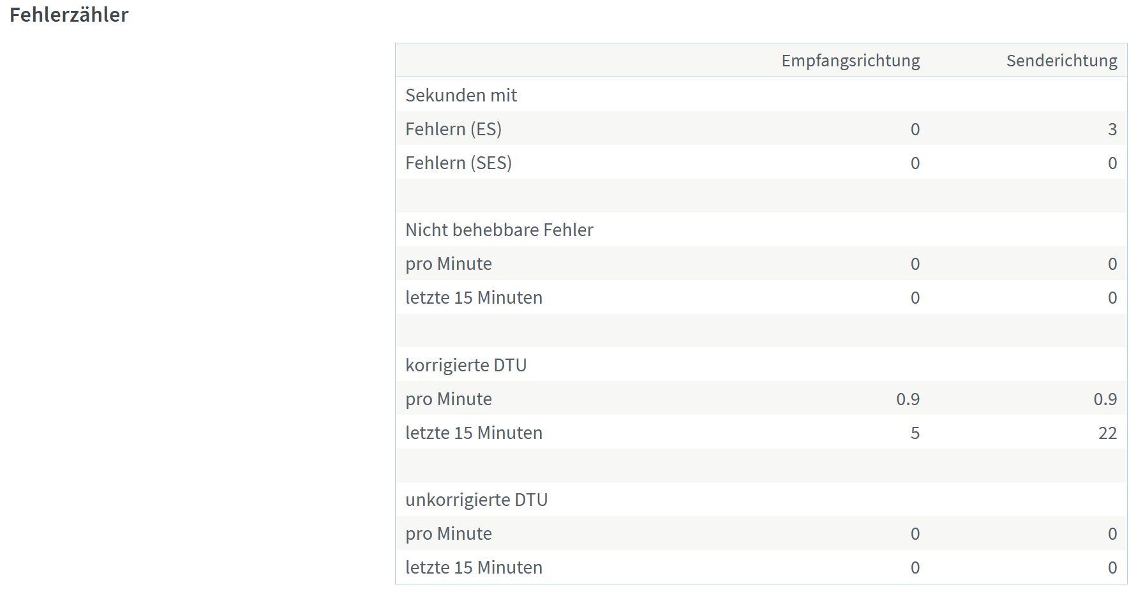Click the value 5 in the Empfangsrichtung column
The image size is (1136, 594).
click(x=915, y=433)
